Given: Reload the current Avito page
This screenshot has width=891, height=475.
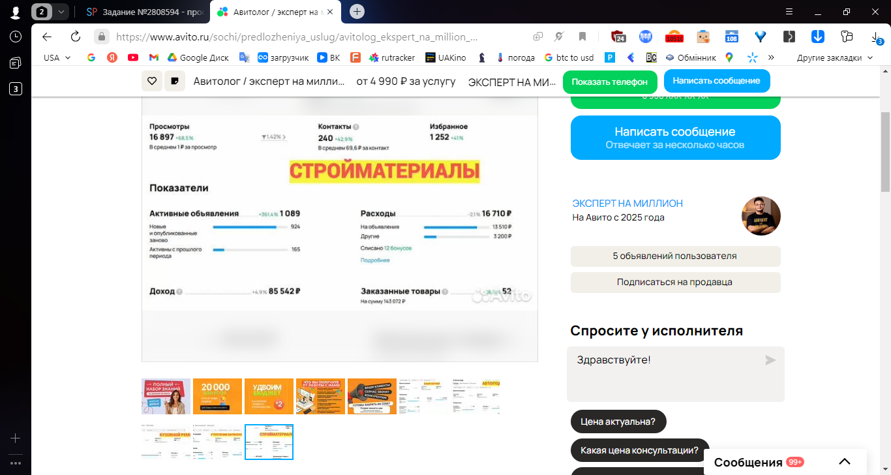Looking at the screenshot, I should point(75,37).
